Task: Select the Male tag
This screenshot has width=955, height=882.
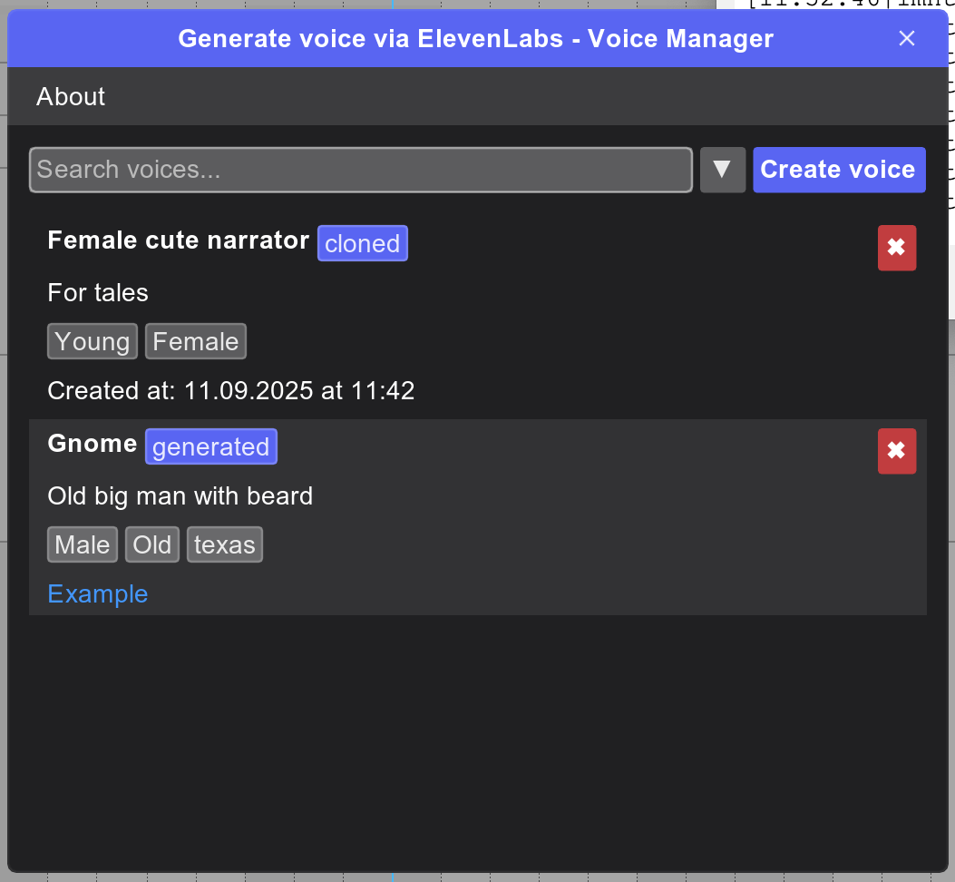Action: click(x=83, y=544)
